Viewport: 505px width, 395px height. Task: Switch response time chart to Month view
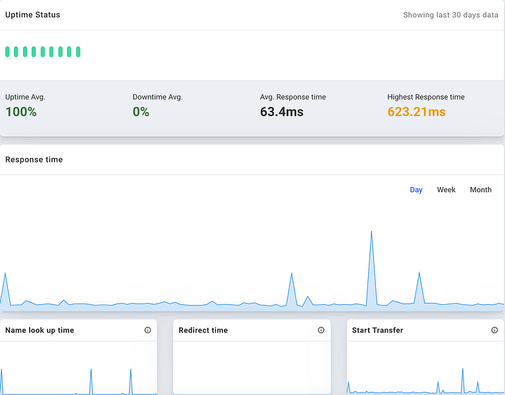[481, 190]
